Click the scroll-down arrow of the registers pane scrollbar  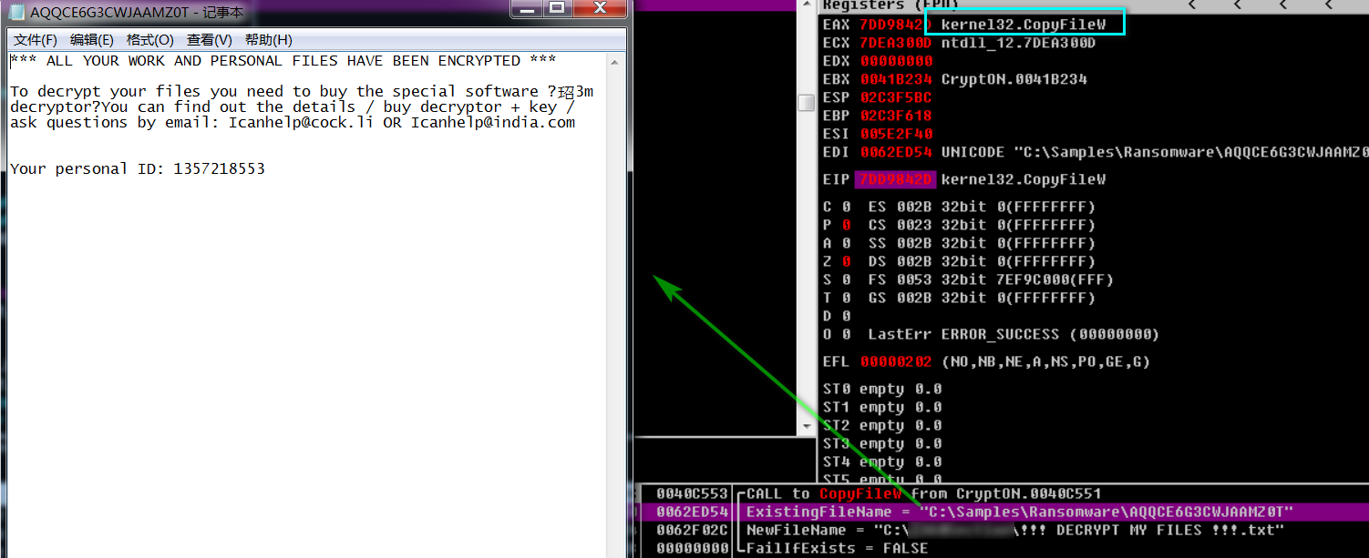[x=807, y=426]
